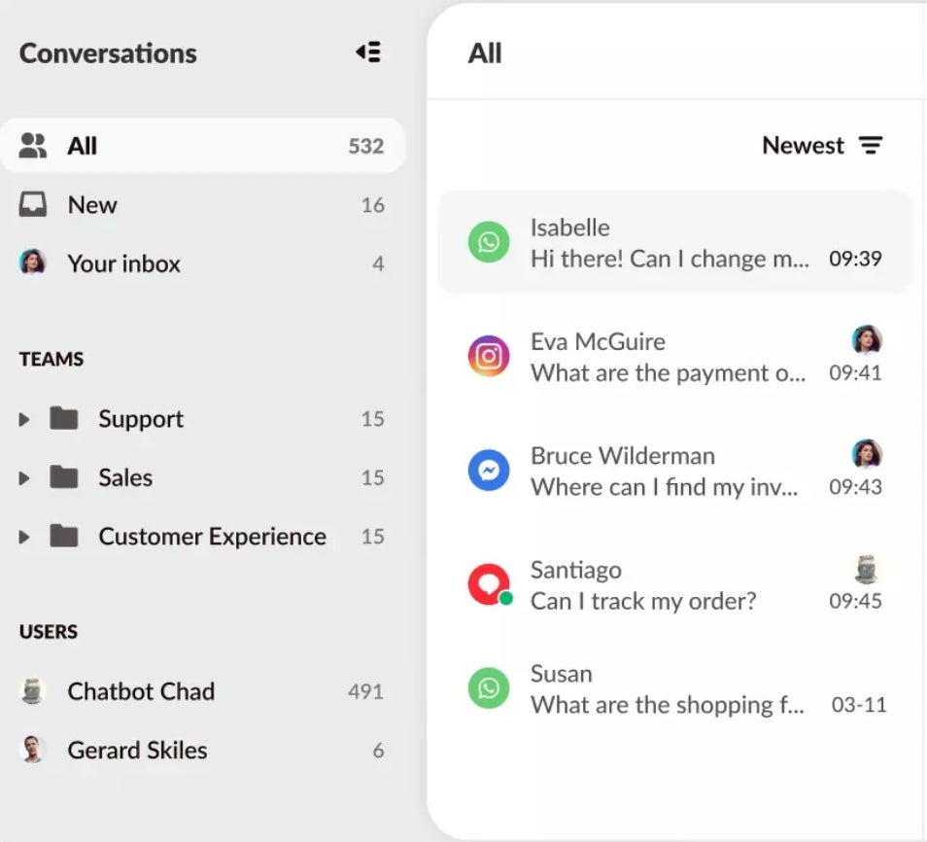927x842 pixels.
Task: Click the red chat icon beside Santiago
Action: point(489,584)
